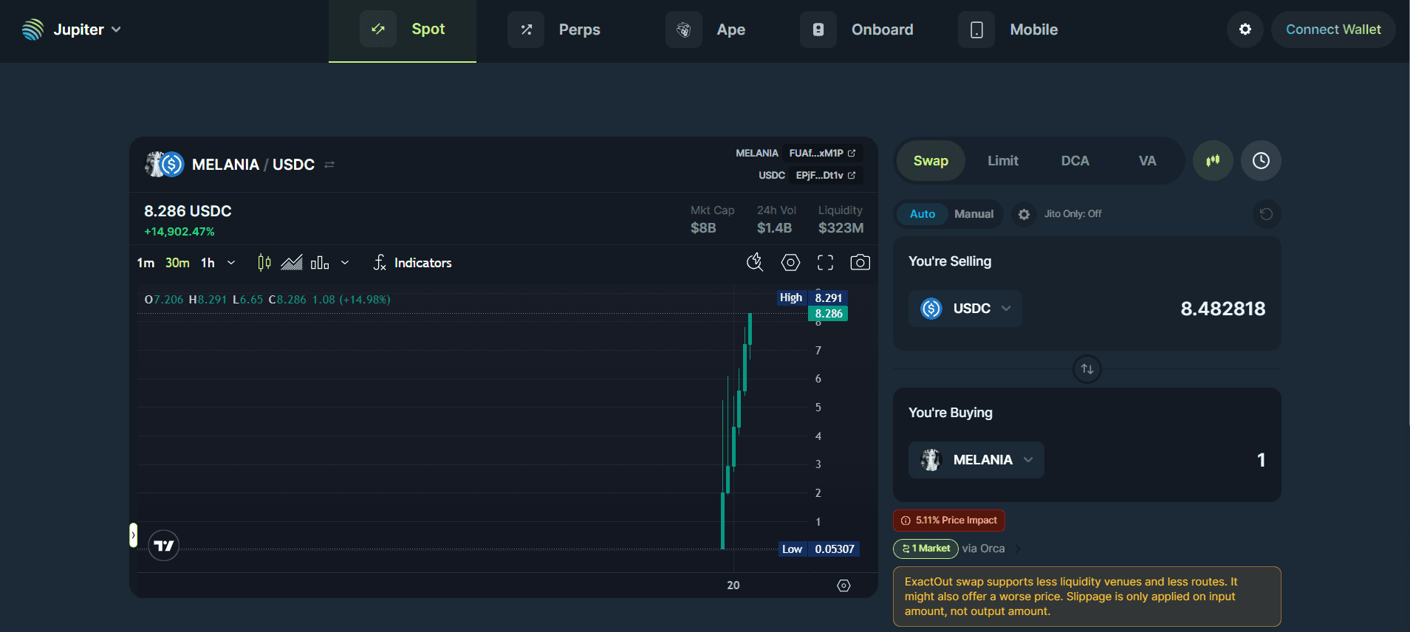Open the Mobile tab
Screen dimensions: 1410x632
(1008, 30)
